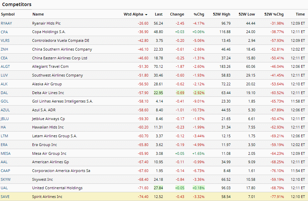Open the LTM symbol link
This screenshot has height=201, width=308.
click(x=4, y=136)
